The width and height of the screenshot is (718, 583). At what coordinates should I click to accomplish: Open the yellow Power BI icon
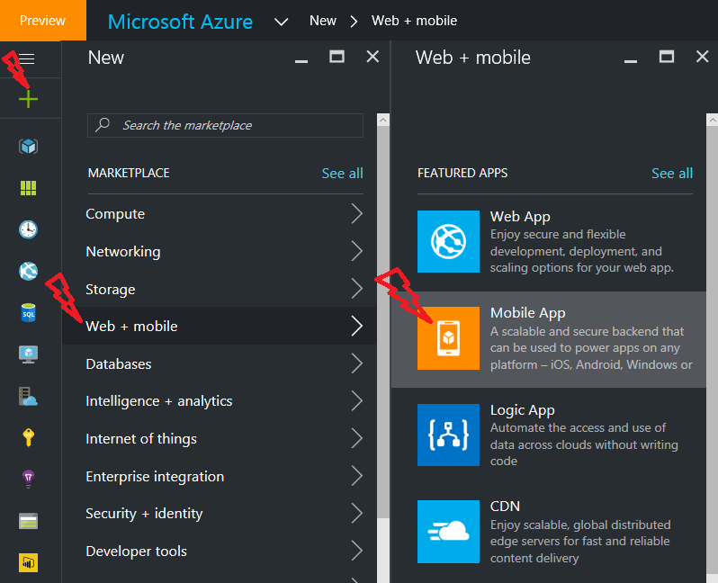(x=29, y=563)
